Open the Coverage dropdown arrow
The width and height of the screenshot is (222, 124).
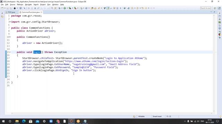[72, 8]
